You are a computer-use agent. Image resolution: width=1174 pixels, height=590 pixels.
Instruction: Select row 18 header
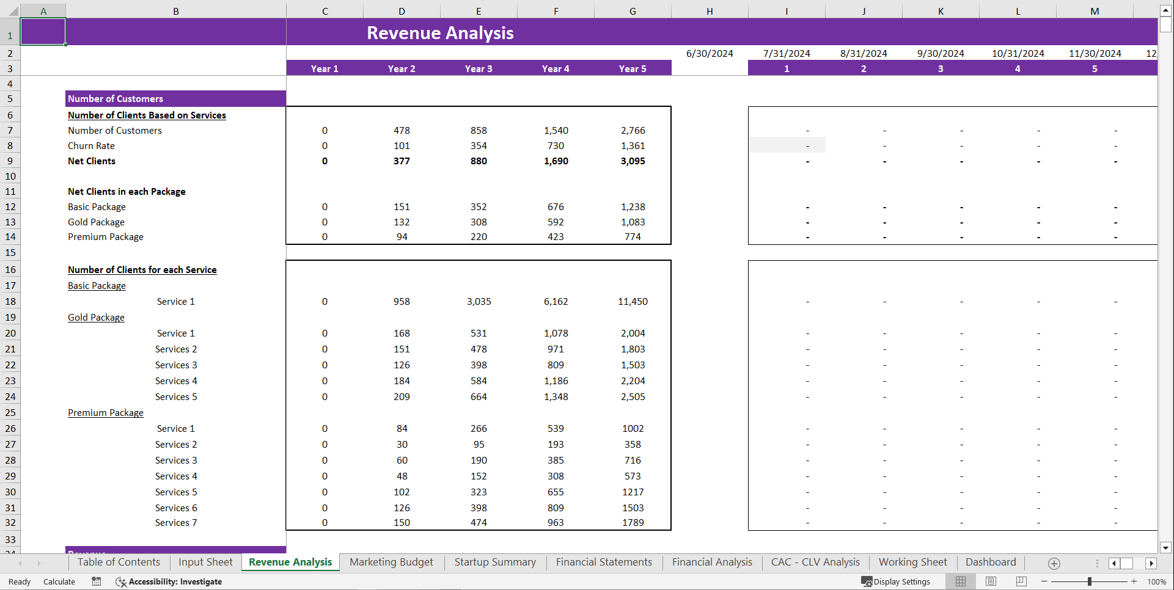point(10,301)
